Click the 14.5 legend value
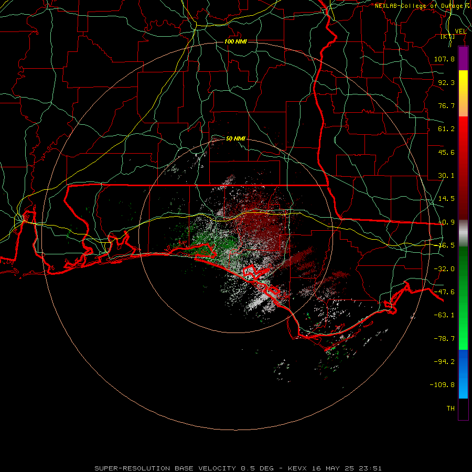This screenshot has height=472, width=472. [446, 199]
